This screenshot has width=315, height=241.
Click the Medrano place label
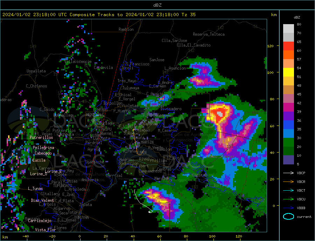127,160
